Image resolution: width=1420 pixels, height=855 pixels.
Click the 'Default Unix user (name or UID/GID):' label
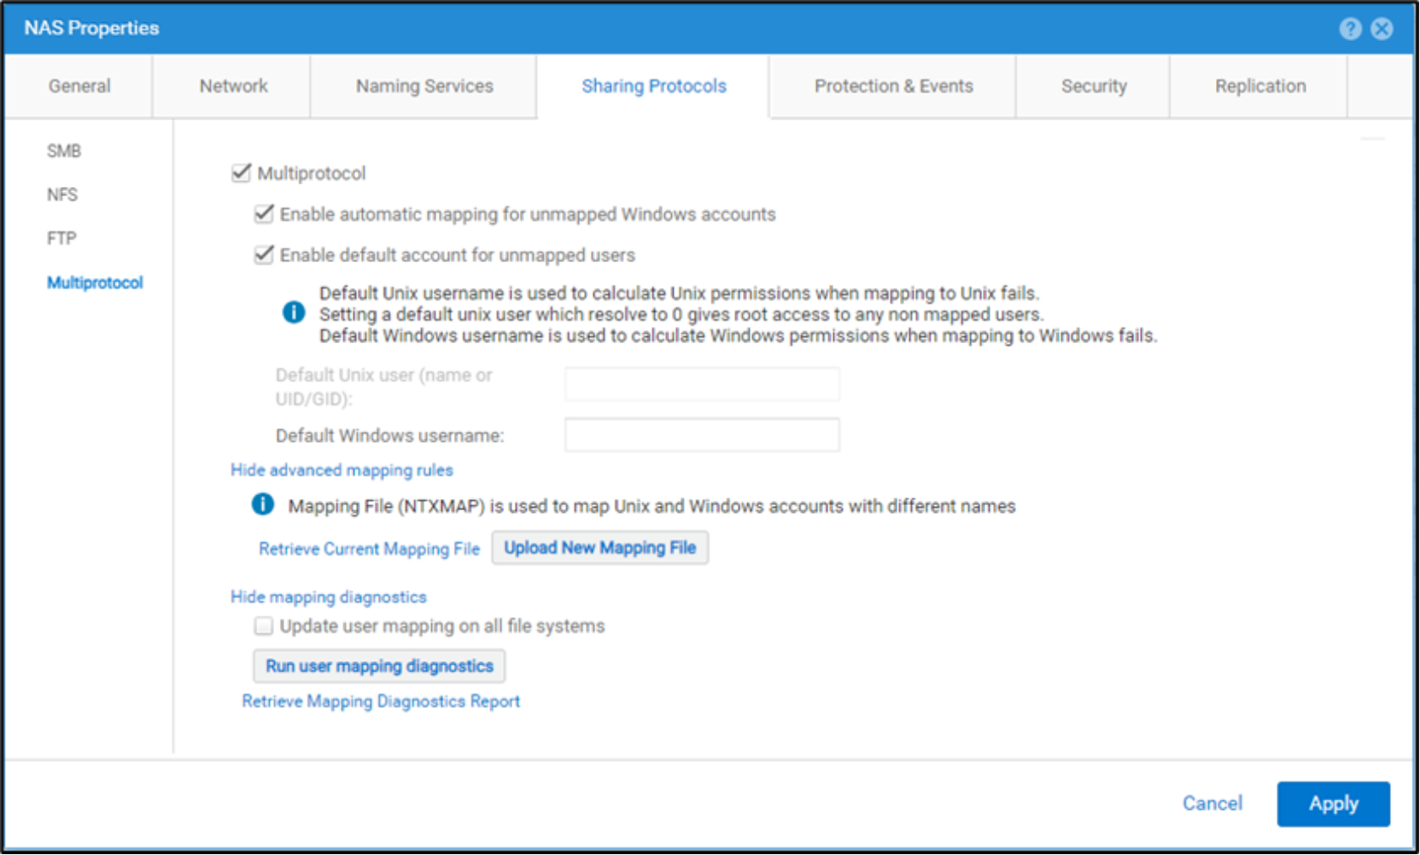[384, 387]
